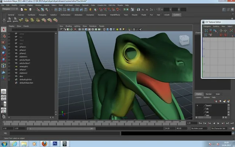Create a new empty display layer

tap(224, 101)
